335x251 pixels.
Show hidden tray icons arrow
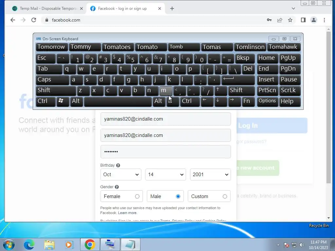point(278,245)
